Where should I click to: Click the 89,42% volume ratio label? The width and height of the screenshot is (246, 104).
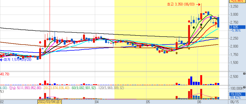pyautogui.click(x=235, y=97)
